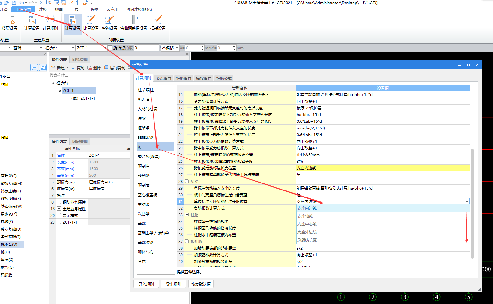Maximize the 计算设置 dialog
The height and width of the screenshot is (304, 493).
click(x=468, y=65)
